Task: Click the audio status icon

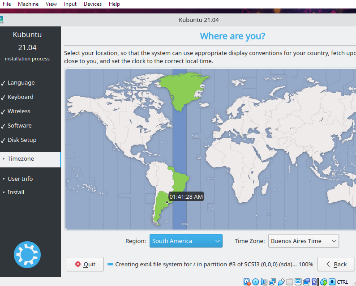Action: 264,282
